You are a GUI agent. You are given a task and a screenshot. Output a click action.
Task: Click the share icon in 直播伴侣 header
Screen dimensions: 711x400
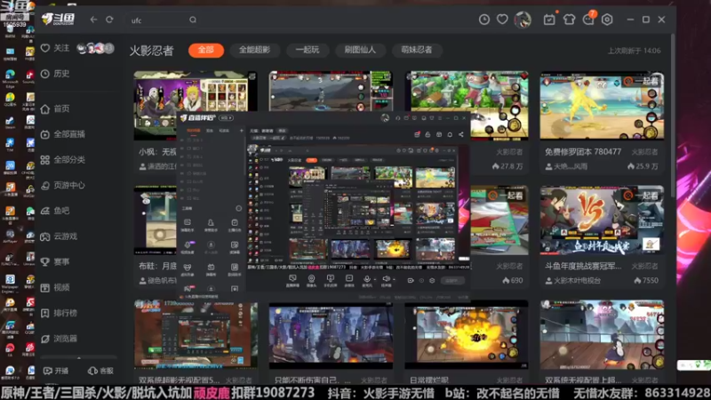click(x=461, y=134)
